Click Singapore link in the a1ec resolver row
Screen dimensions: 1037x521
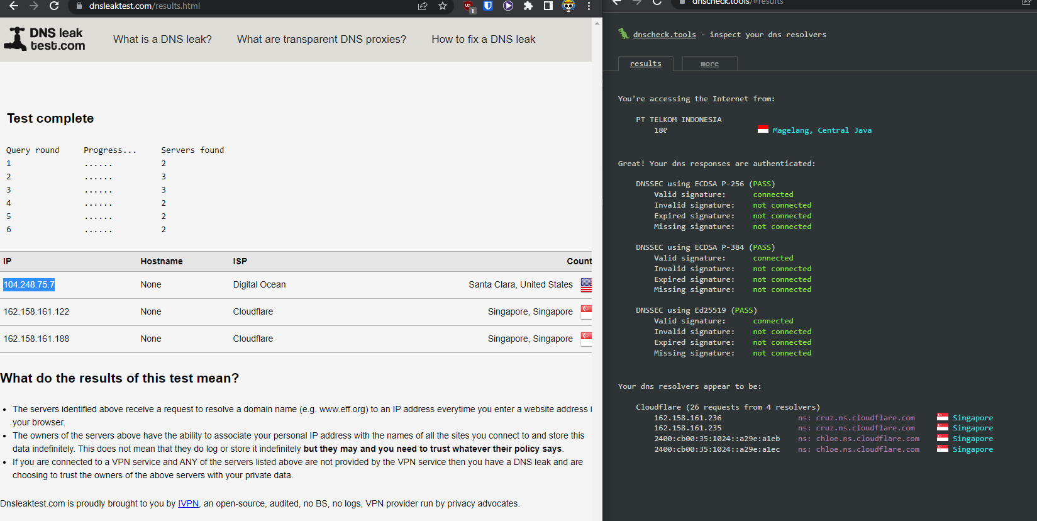tap(973, 449)
